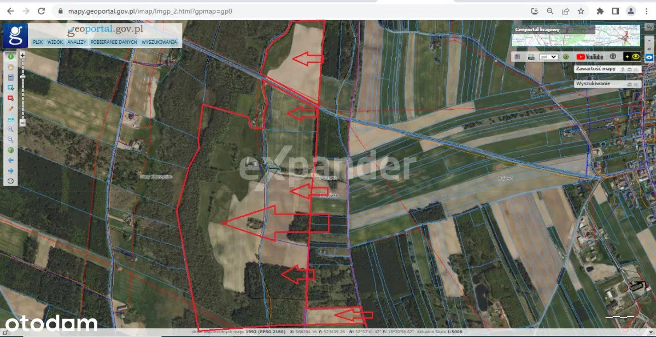
Task: Open the 'pol' language dropdown
Action: click(x=549, y=57)
